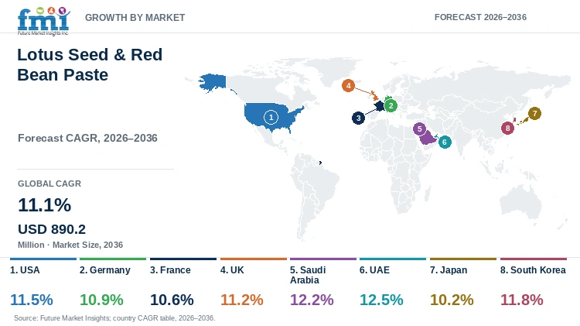Click the 'FORECAST 2026–2036' header text
The image size is (580, 326).
coord(480,17)
